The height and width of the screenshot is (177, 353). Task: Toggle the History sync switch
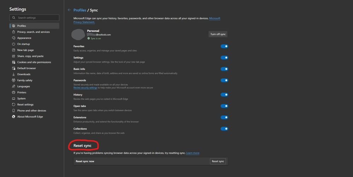(224, 95)
